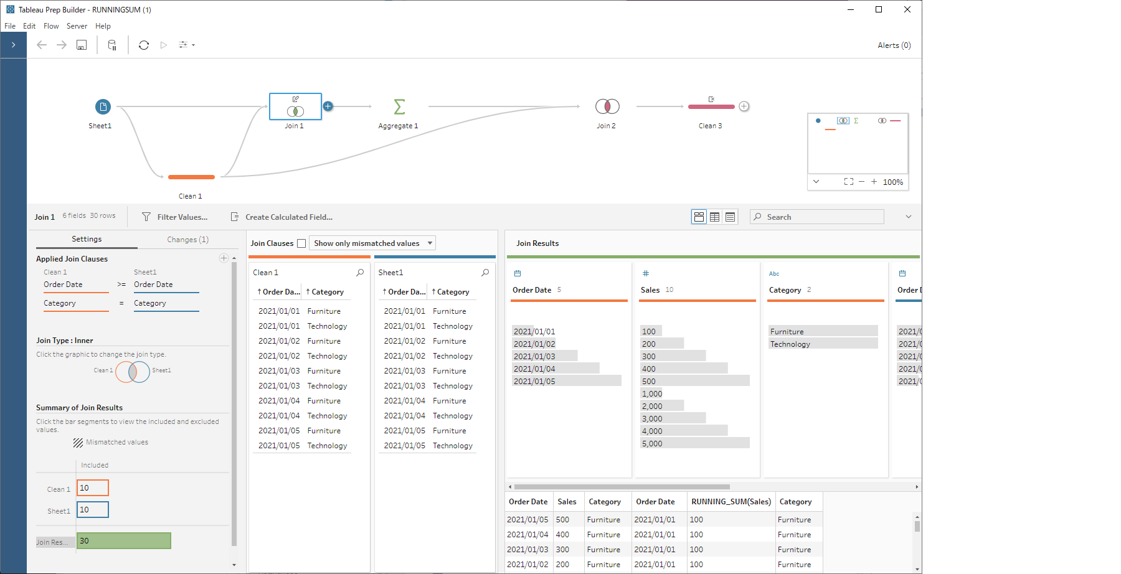
Task: Click the redo forward arrow icon
Action: (62, 45)
